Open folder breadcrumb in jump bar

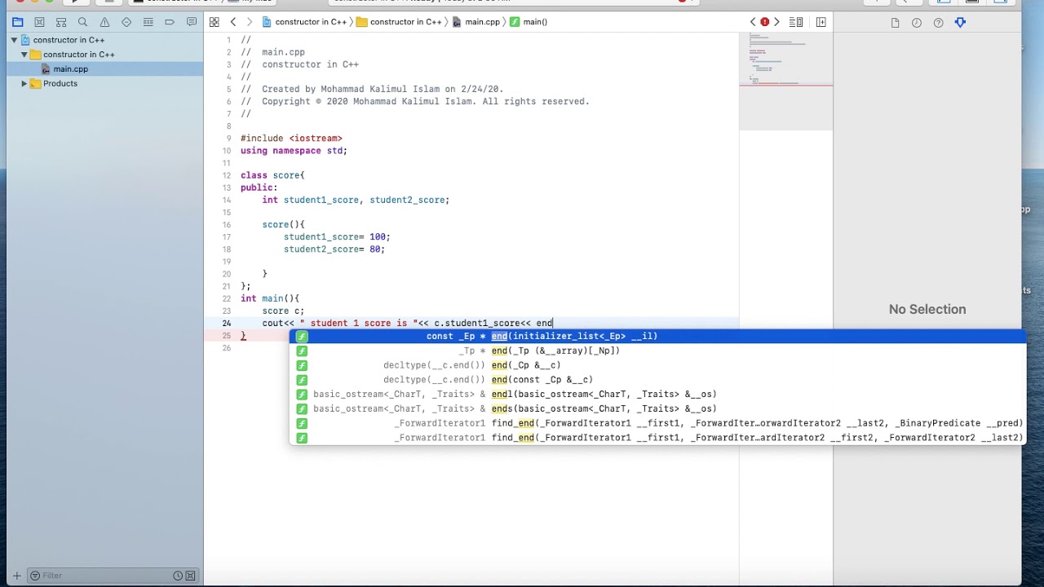click(x=399, y=22)
